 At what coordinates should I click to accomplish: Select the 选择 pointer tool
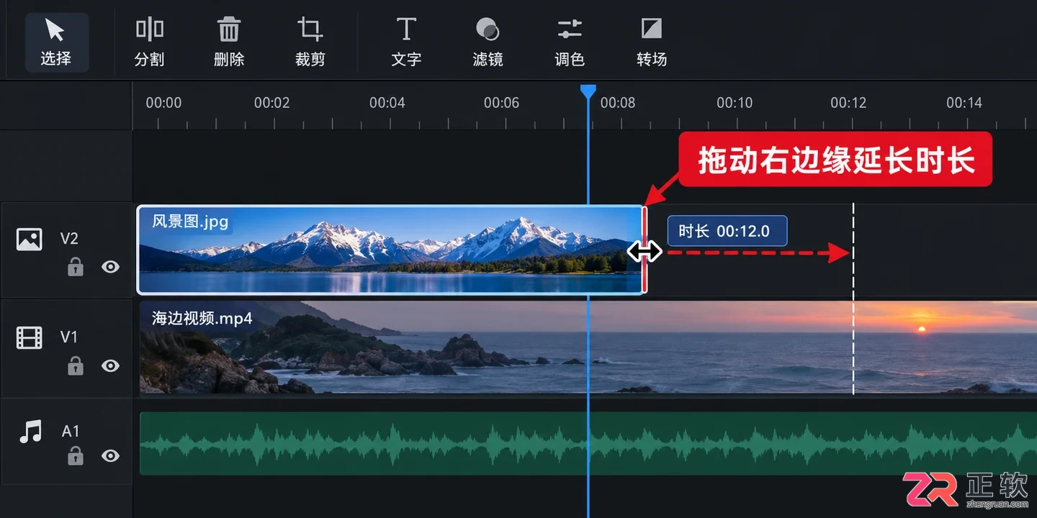pos(56,42)
